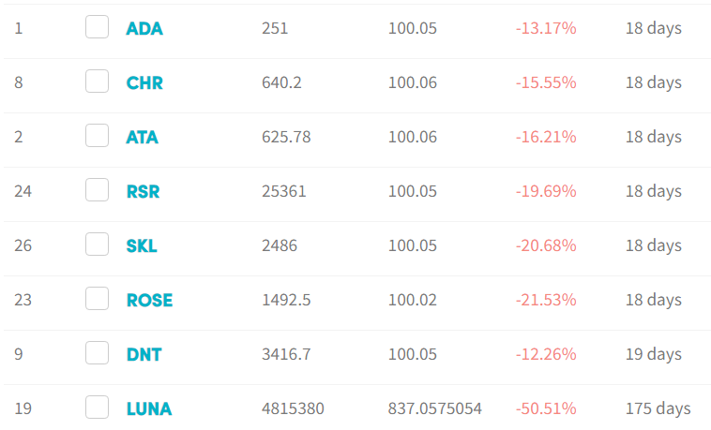The height and width of the screenshot is (430, 711).
Task: Visit the DNT coin link
Action: (144, 355)
